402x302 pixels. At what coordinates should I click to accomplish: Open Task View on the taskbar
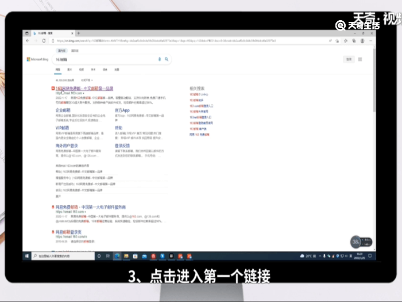click(x=108, y=256)
